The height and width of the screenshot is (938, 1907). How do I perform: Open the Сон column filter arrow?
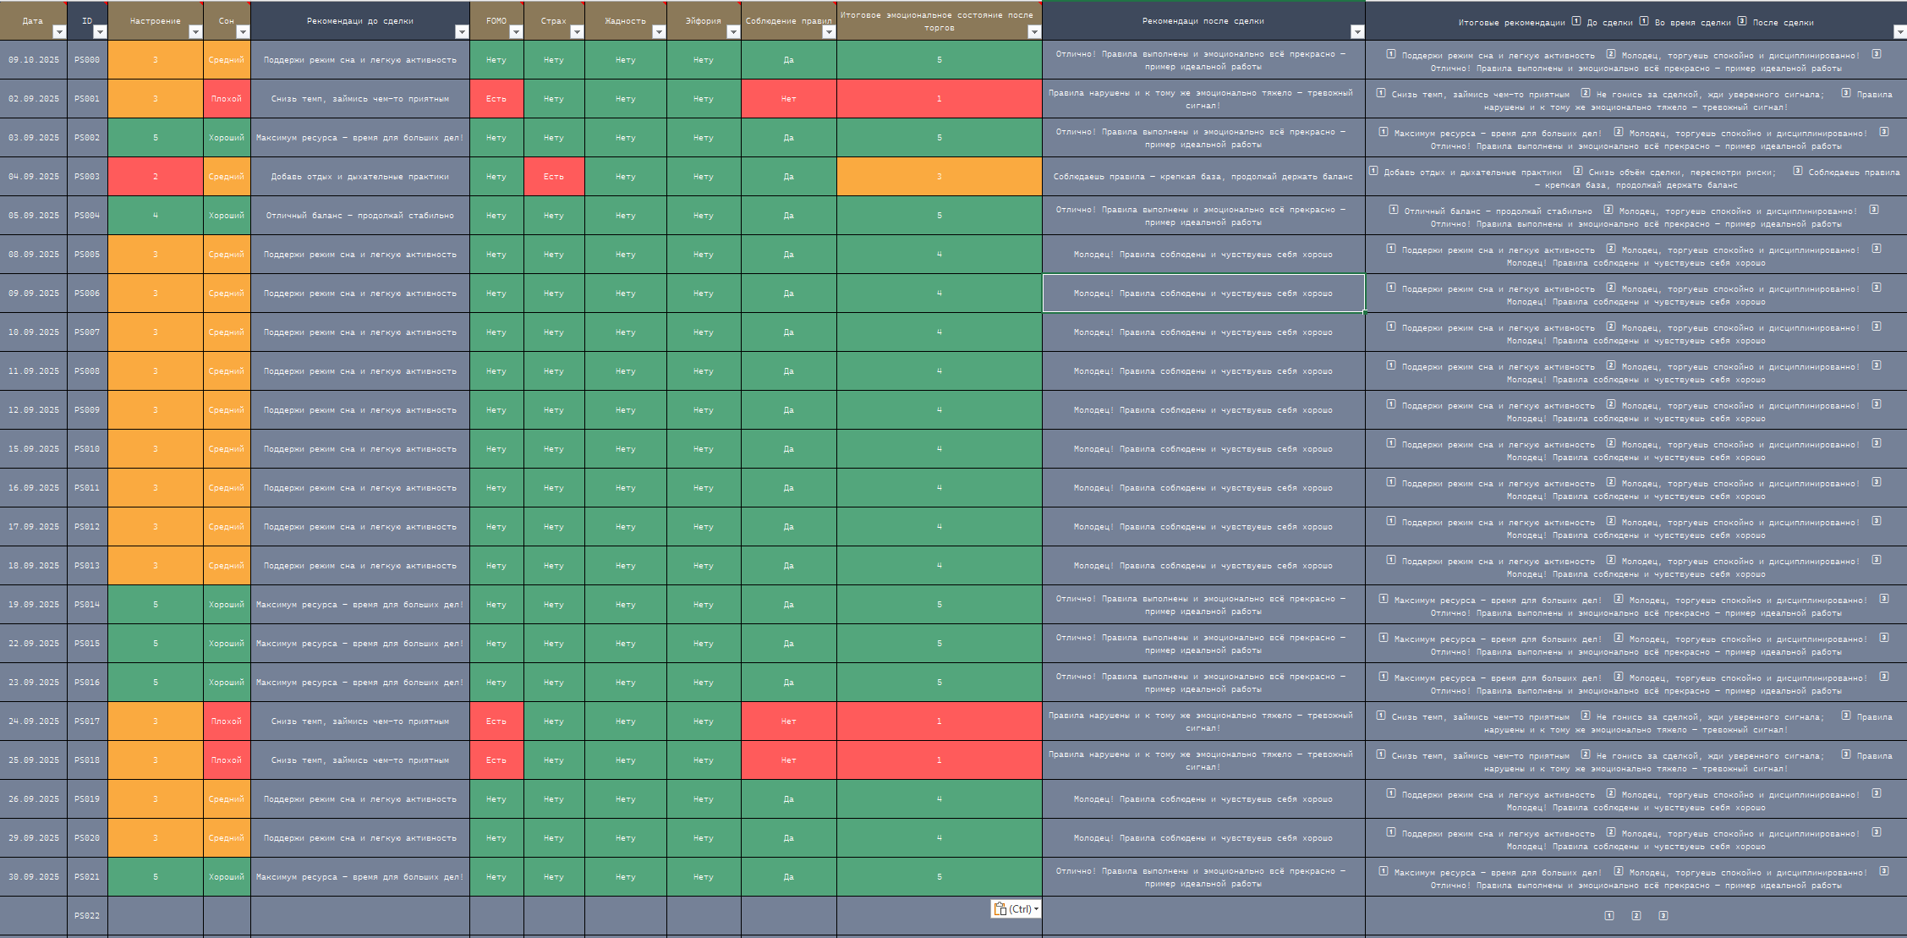pyautogui.click(x=243, y=32)
